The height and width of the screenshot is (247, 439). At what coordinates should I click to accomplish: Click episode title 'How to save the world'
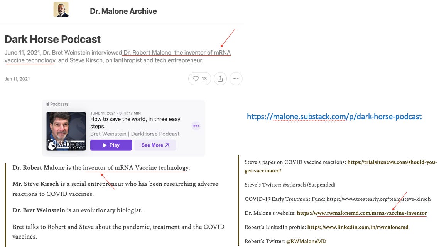(x=135, y=122)
